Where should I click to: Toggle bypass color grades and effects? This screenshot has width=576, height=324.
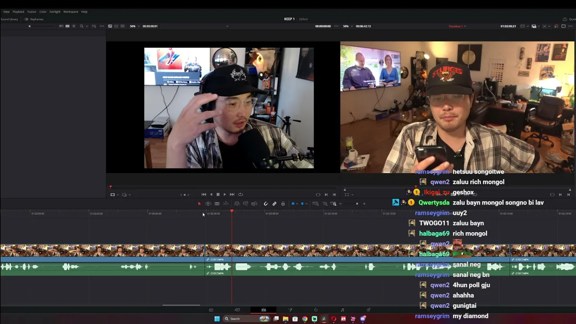click(x=556, y=26)
